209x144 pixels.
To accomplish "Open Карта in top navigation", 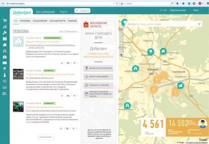I will point(63,12).
